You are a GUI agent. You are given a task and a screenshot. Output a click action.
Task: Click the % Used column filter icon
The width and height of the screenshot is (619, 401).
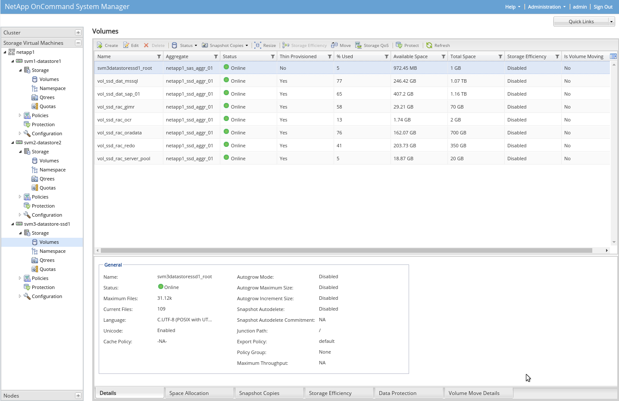(x=387, y=56)
